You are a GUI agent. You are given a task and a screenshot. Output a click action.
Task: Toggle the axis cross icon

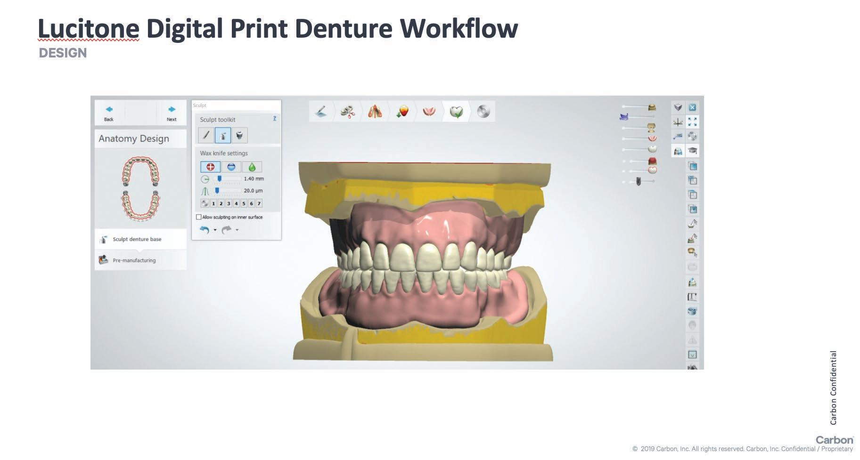[678, 122]
